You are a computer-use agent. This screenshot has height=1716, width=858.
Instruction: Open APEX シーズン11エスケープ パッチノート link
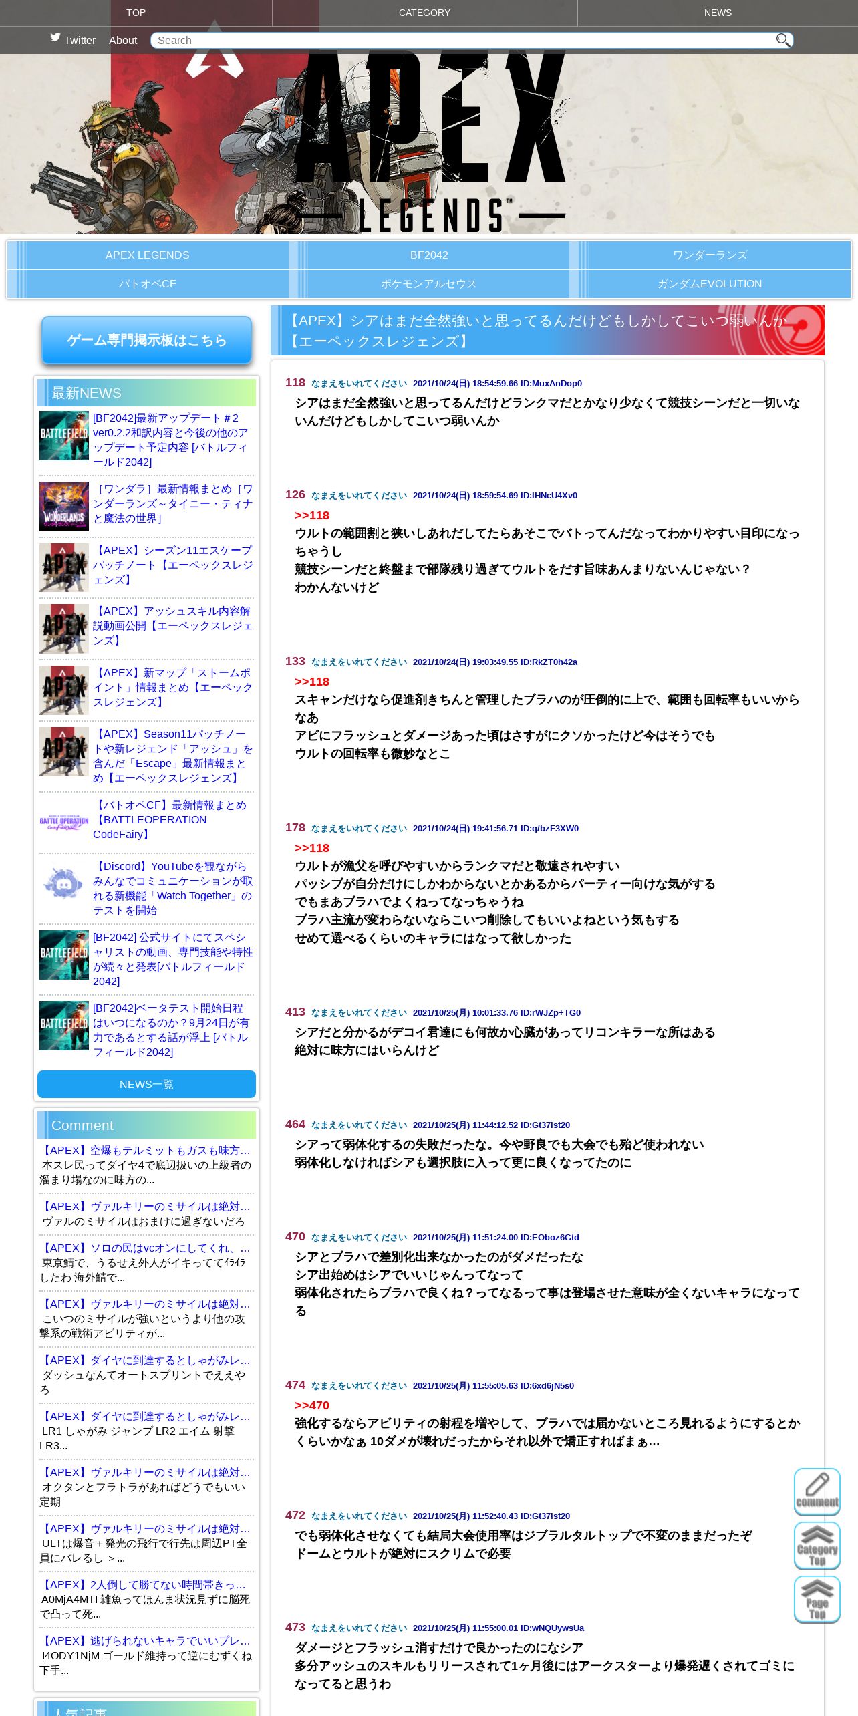point(172,565)
